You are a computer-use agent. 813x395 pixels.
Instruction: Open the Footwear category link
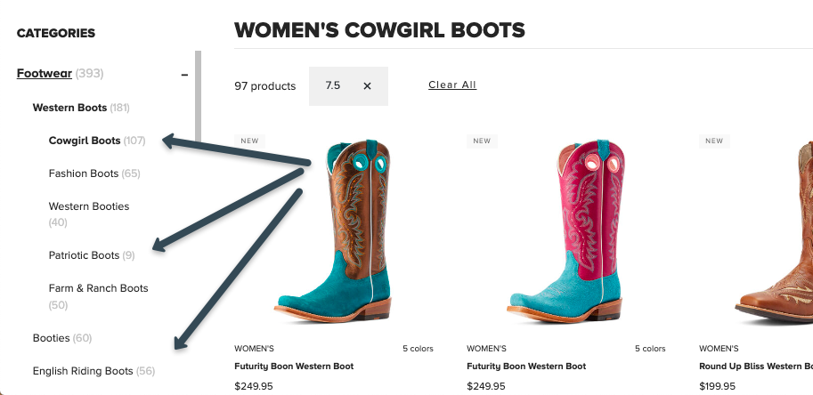pos(45,74)
